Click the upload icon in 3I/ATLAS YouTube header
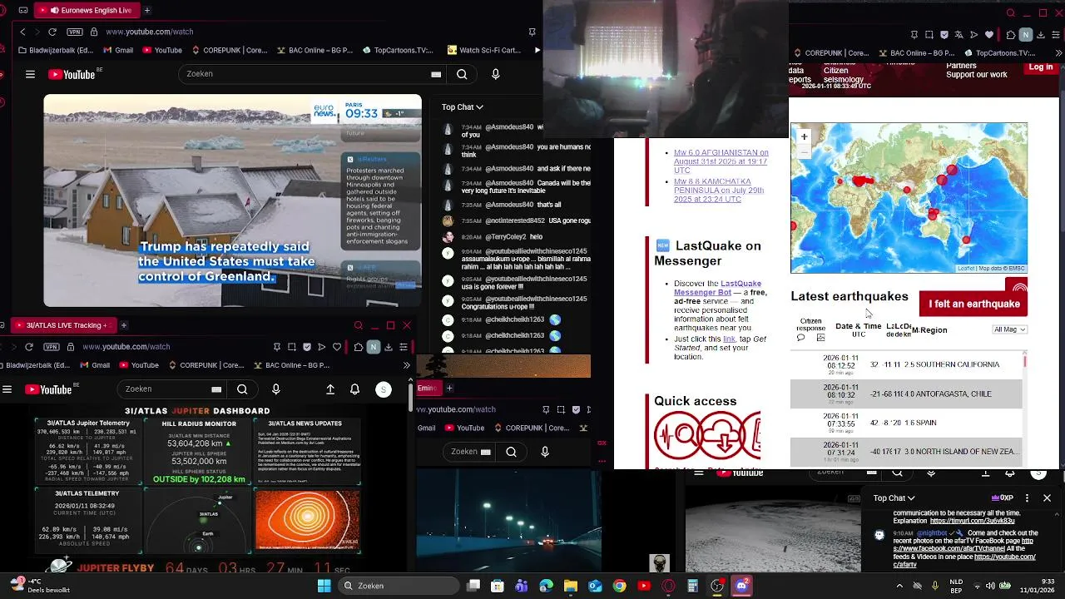Image resolution: width=1065 pixels, height=599 pixels. [330, 389]
